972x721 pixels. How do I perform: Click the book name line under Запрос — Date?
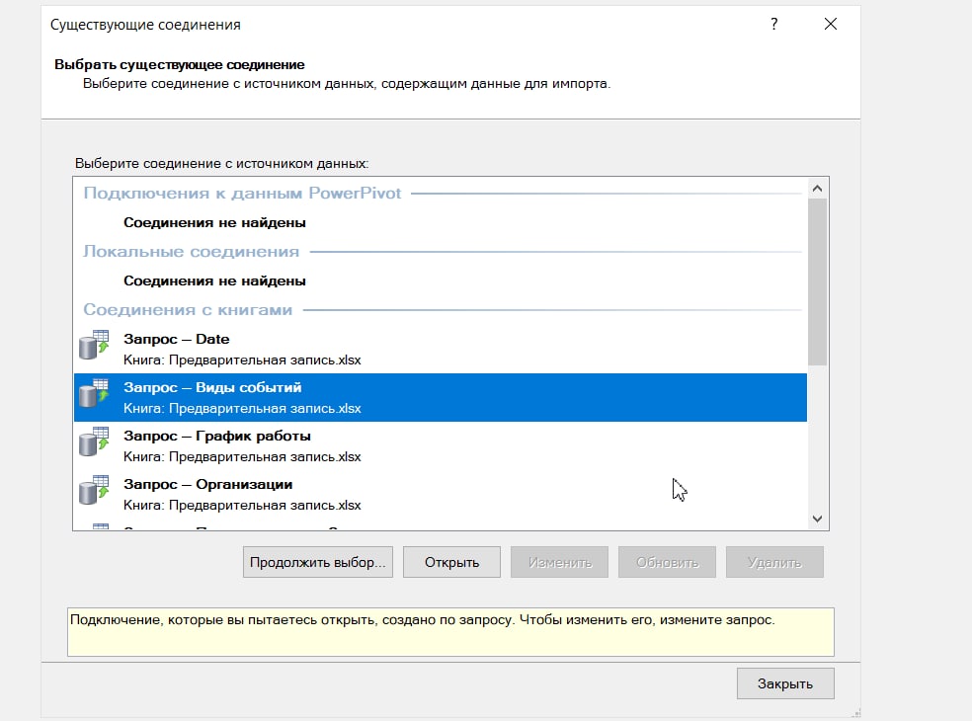pyautogui.click(x=242, y=360)
